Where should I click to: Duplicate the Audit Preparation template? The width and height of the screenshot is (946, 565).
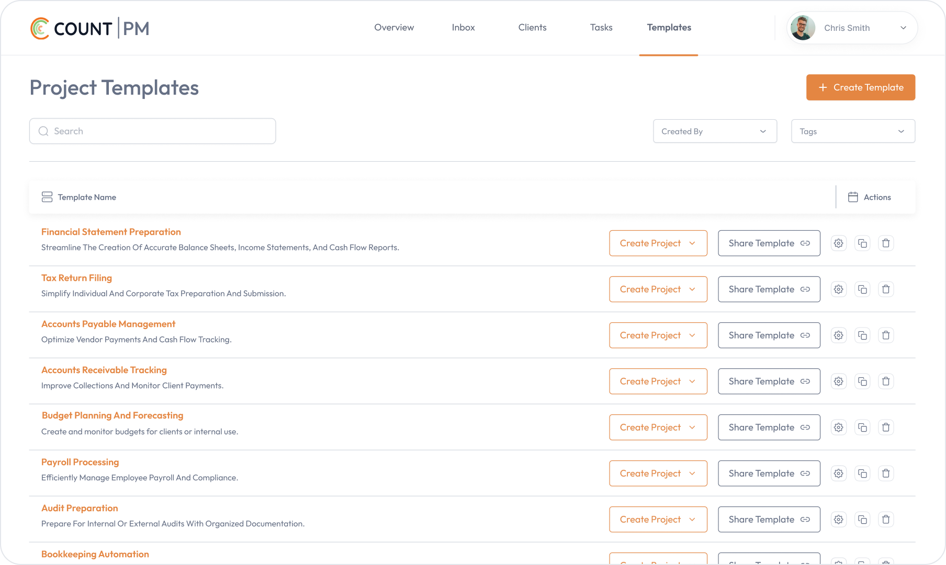click(862, 519)
